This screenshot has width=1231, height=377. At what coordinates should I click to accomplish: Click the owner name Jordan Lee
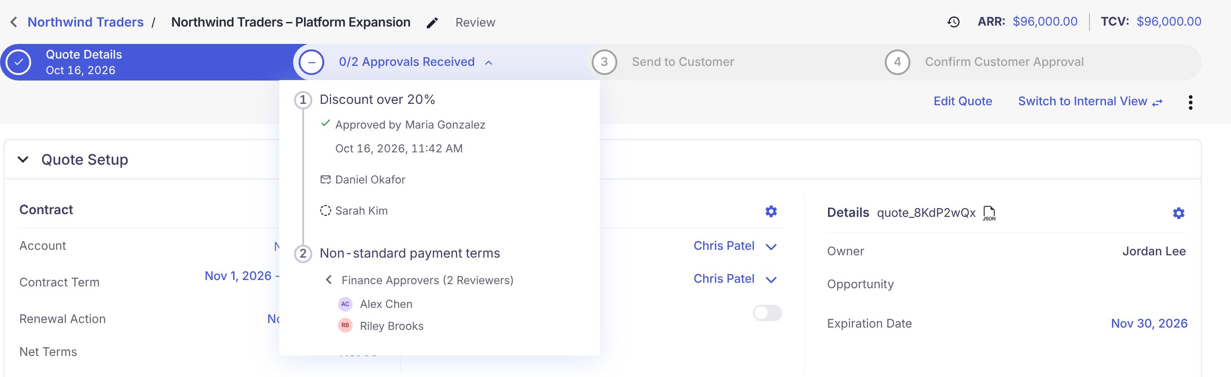coord(1154,251)
